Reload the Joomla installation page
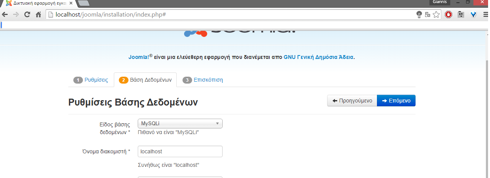The image size is (490, 178). click(27, 15)
